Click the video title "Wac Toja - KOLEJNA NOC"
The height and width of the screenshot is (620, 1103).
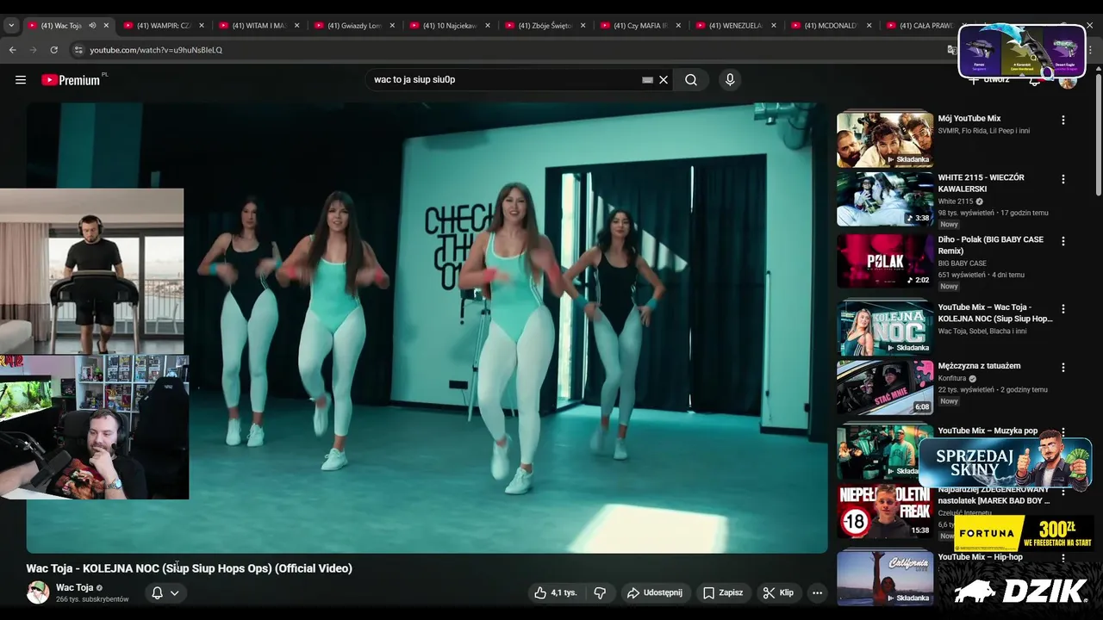[189, 568]
